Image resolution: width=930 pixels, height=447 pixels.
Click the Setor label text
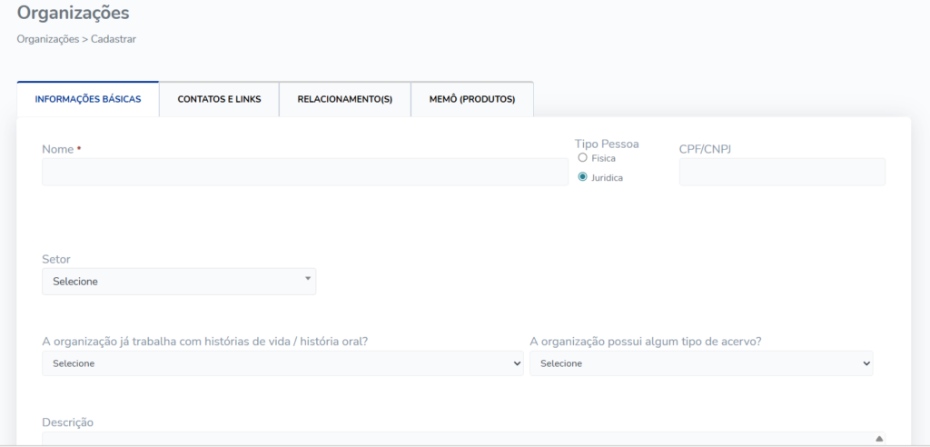tap(56, 259)
